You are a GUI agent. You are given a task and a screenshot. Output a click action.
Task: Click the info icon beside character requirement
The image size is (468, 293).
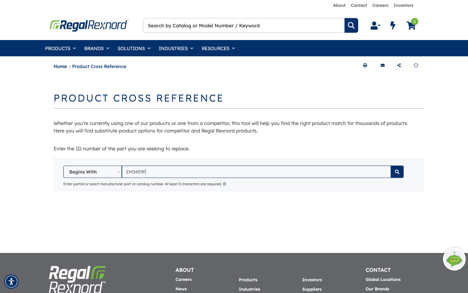pos(225,184)
